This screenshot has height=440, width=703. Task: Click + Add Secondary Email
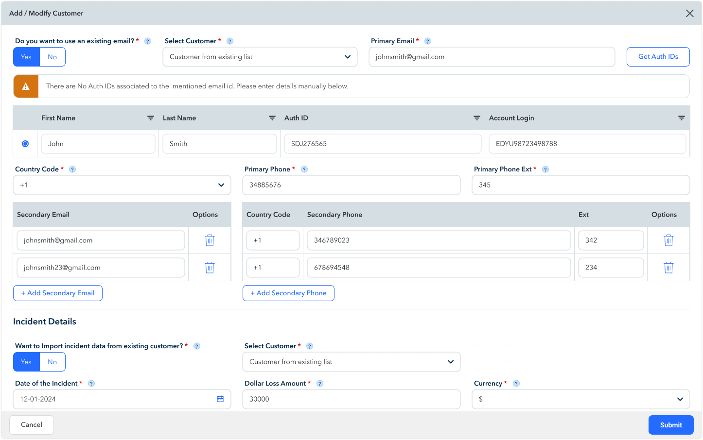point(58,293)
